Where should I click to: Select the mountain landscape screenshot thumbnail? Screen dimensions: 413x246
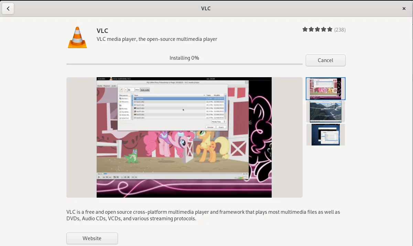click(326, 112)
